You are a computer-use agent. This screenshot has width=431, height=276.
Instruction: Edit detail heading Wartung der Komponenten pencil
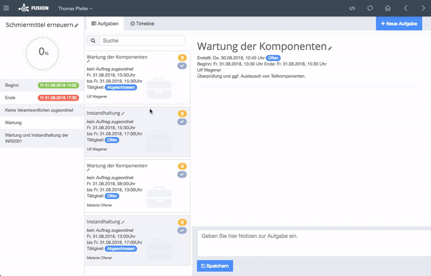(330, 48)
